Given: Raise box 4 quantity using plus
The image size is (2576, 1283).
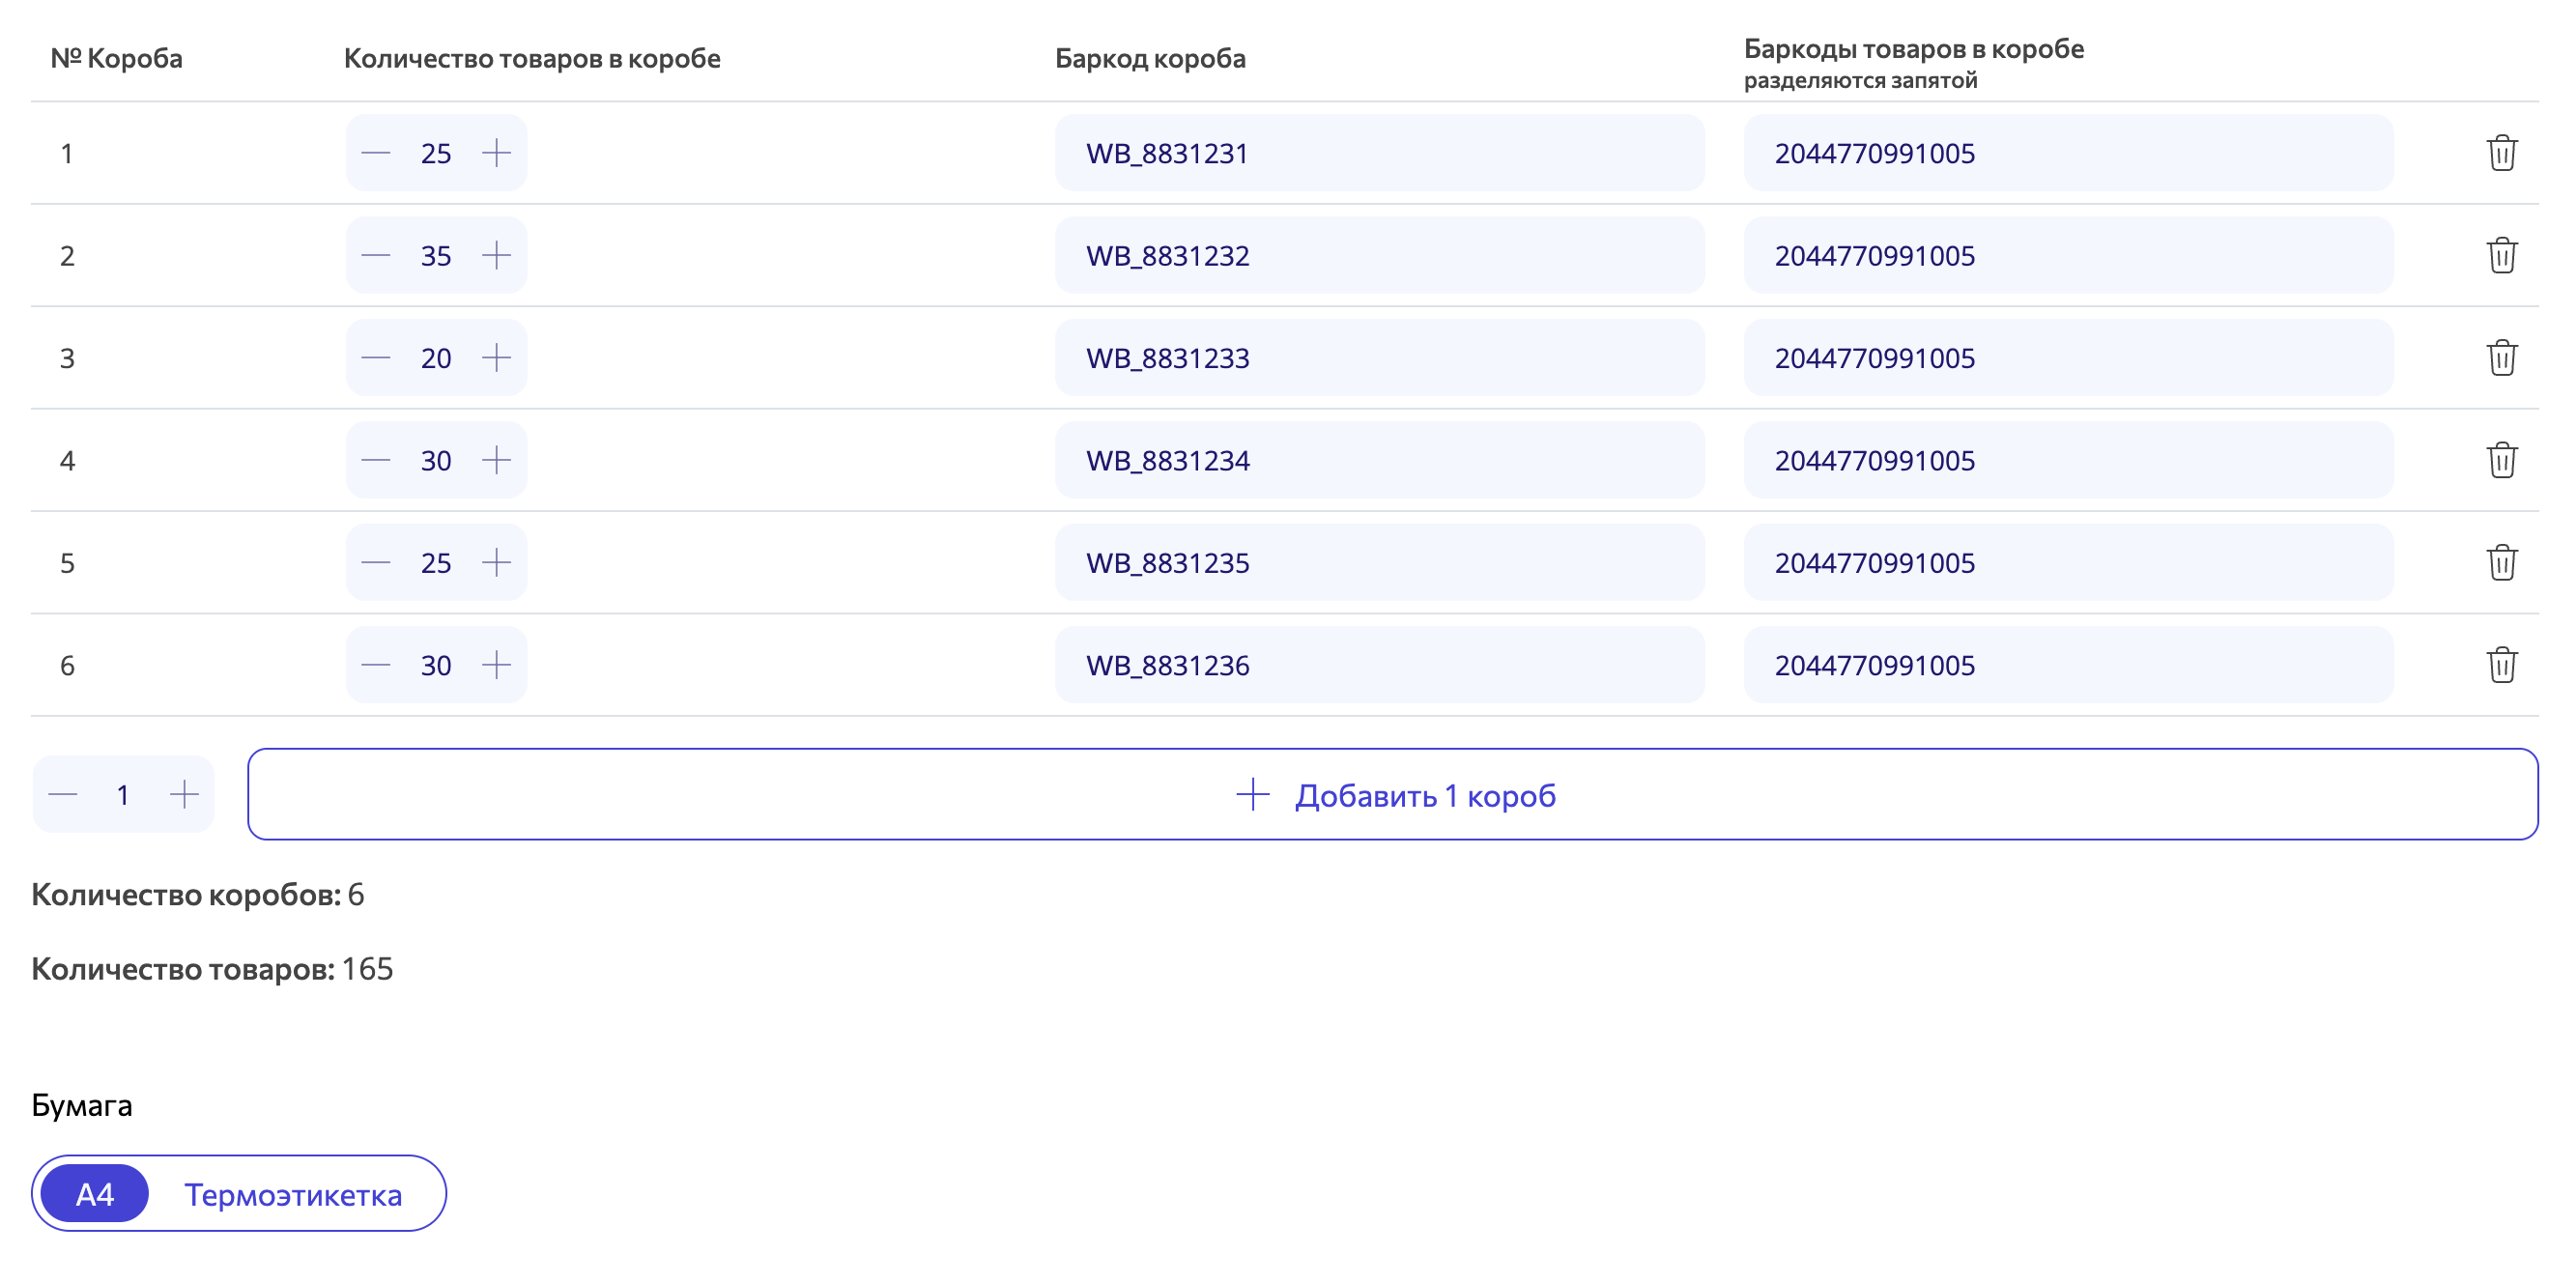Looking at the screenshot, I should pos(496,460).
